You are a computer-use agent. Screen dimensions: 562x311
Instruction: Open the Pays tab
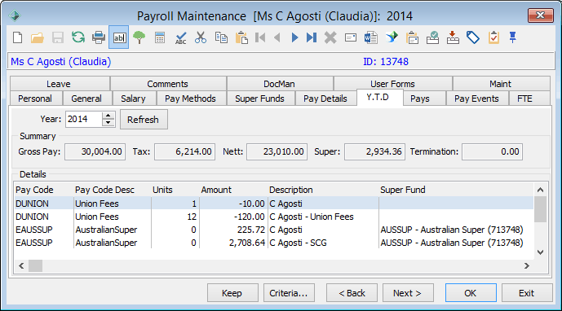424,99
